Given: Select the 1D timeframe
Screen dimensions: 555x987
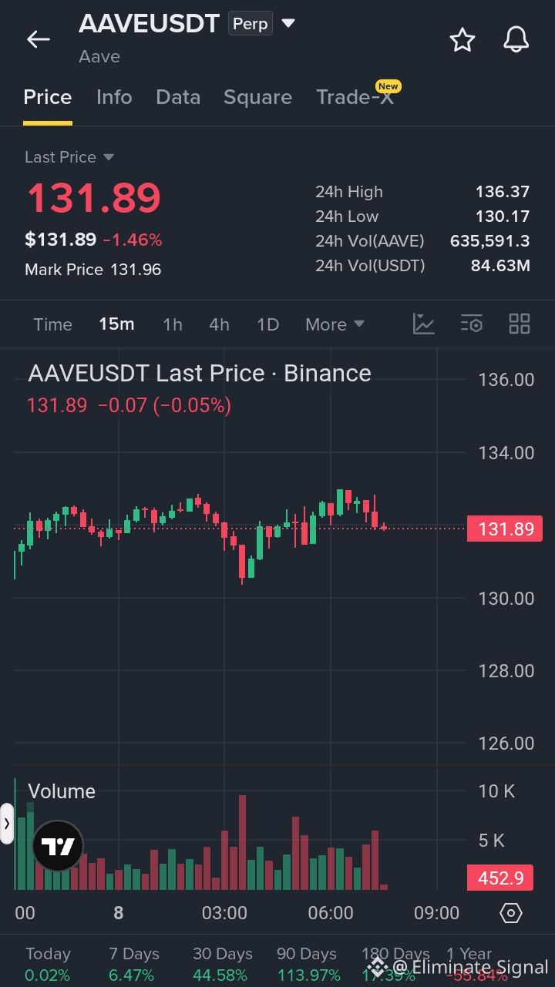Looking at the screenshot, I should point(267,324).
